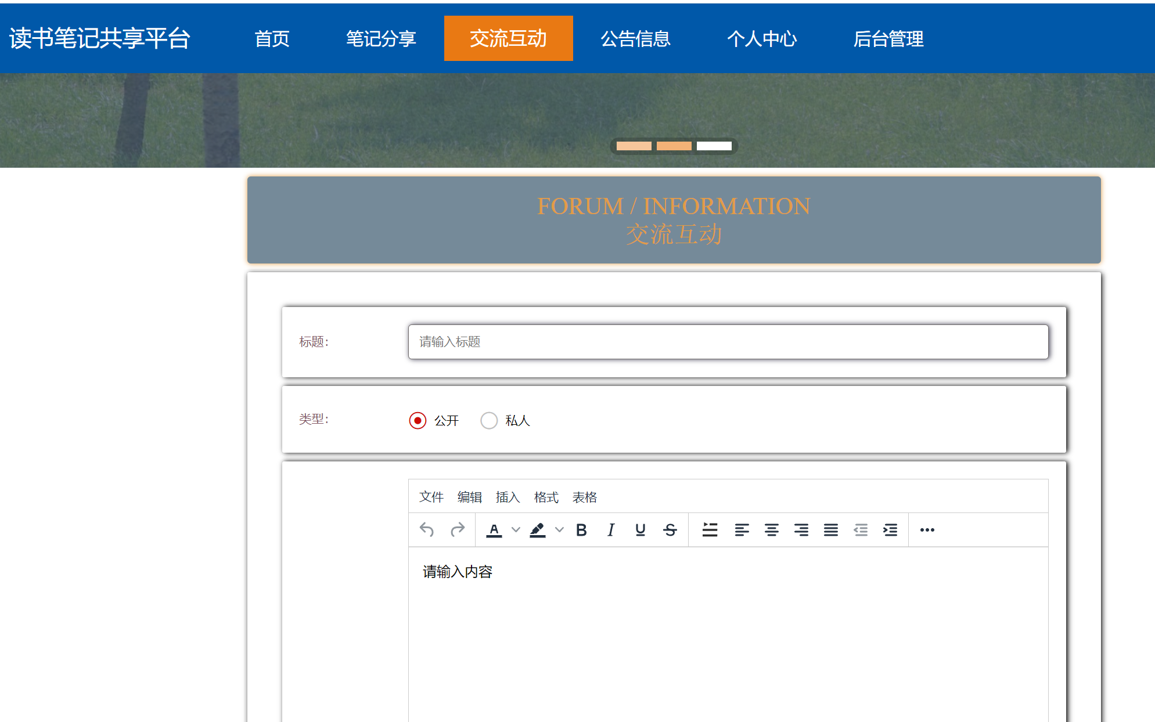Navigate to 笔记分享 in the navigation bar
This screenshot has height=722, width=1155.
click(380, 38)
